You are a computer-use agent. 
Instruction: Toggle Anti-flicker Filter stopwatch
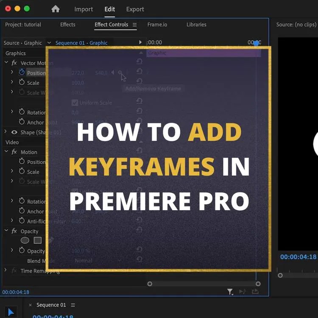coord(22,220)
